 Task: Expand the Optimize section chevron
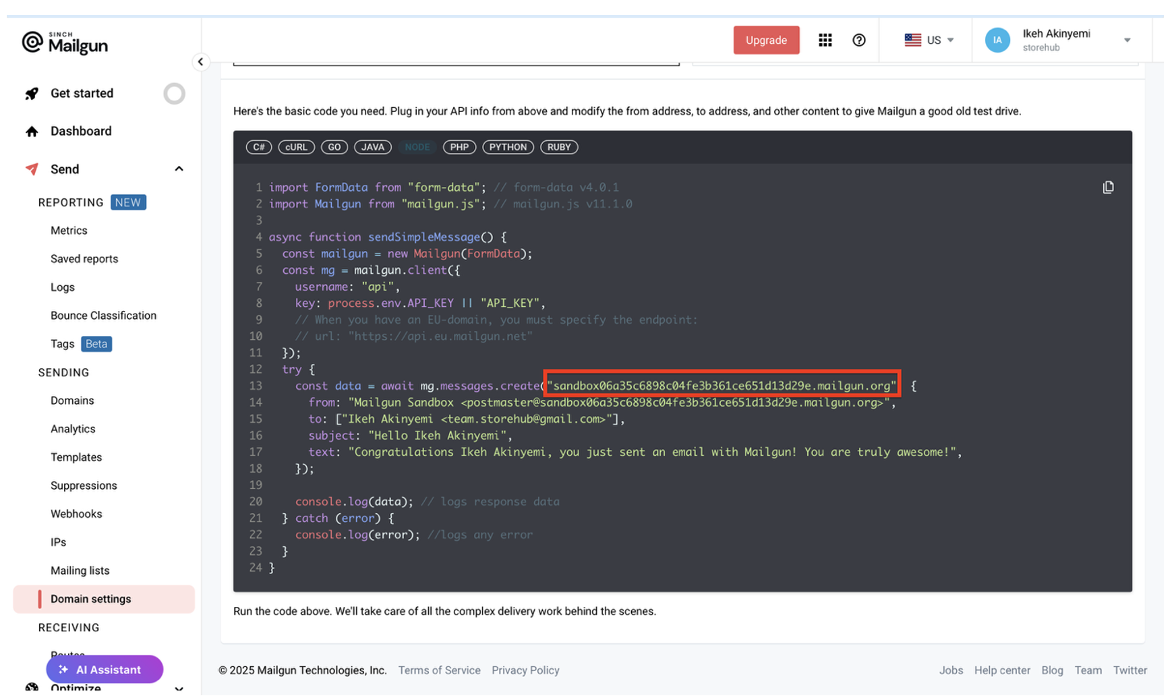179,689
